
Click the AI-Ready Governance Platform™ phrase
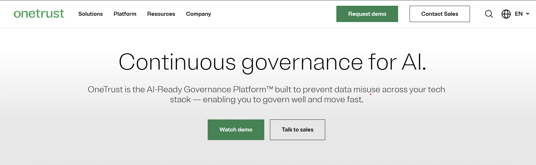[210, 89]
